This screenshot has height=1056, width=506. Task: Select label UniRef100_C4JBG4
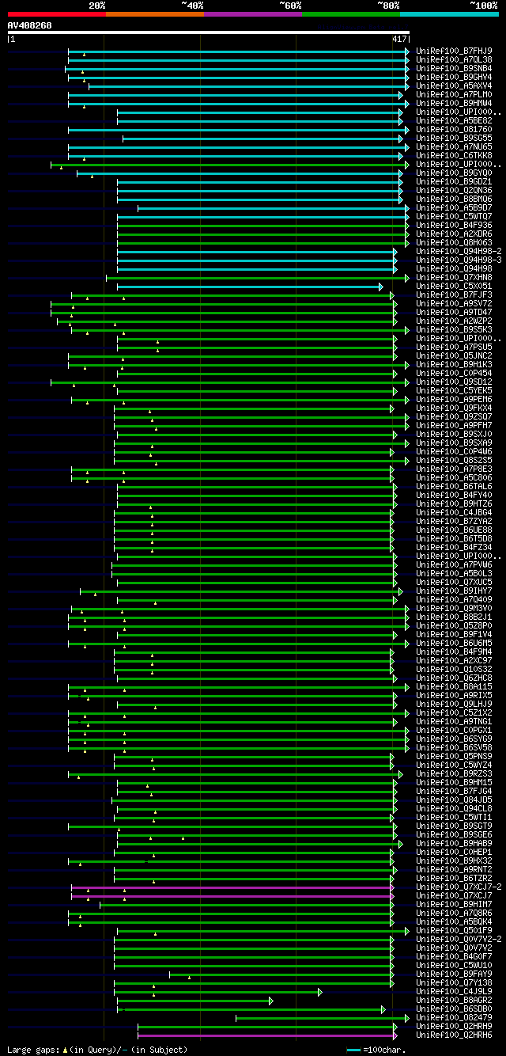pos(454,512)
